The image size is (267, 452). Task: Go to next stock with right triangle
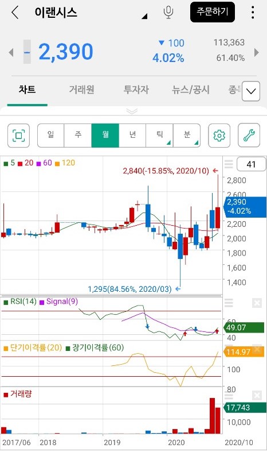[256, 52]
